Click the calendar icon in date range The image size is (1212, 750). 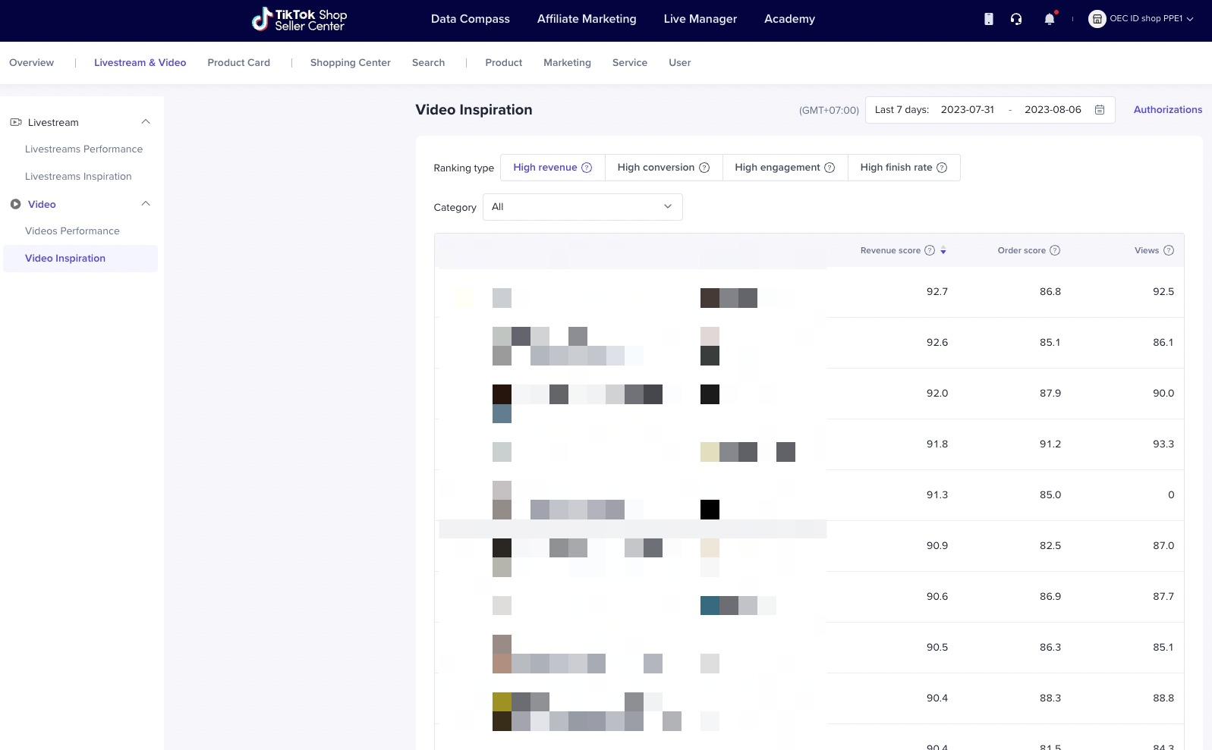(1099, 110)
